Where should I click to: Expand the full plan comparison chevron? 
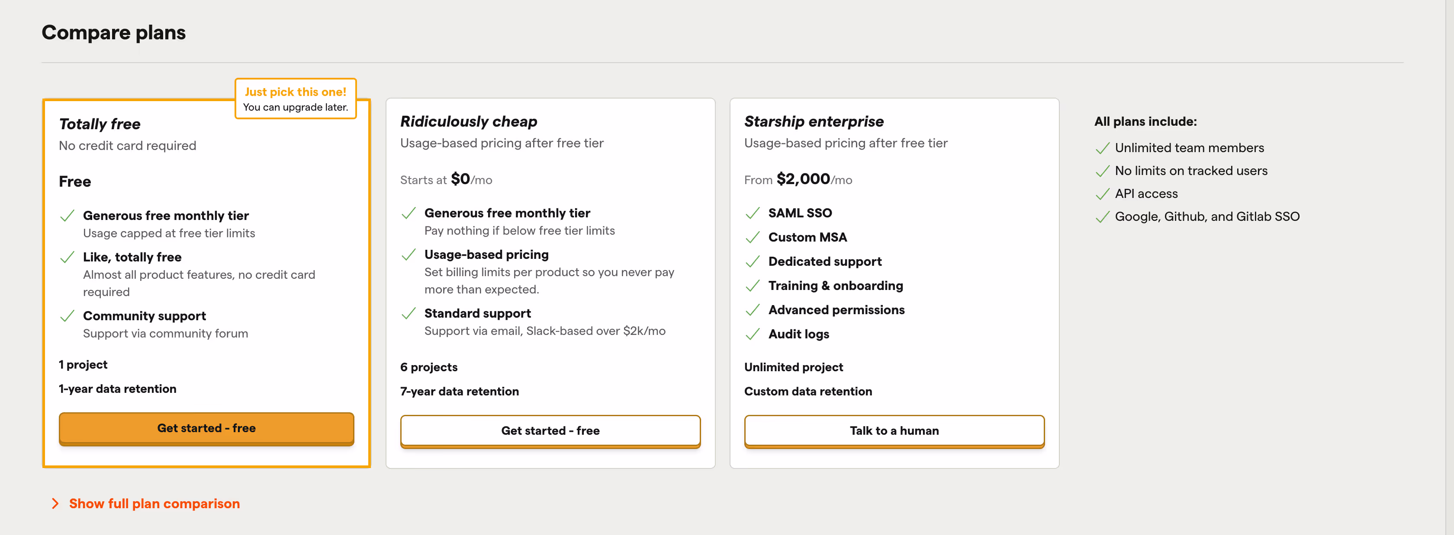pyautogui.click(x=55, y=503)
